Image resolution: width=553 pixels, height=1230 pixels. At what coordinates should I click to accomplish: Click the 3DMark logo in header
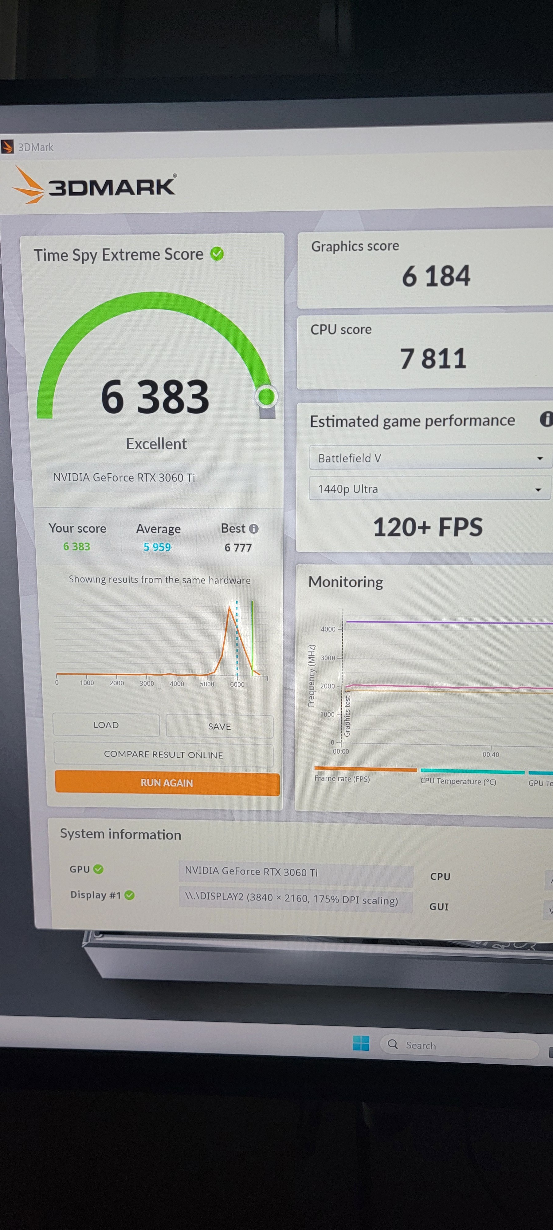[93, 185]
